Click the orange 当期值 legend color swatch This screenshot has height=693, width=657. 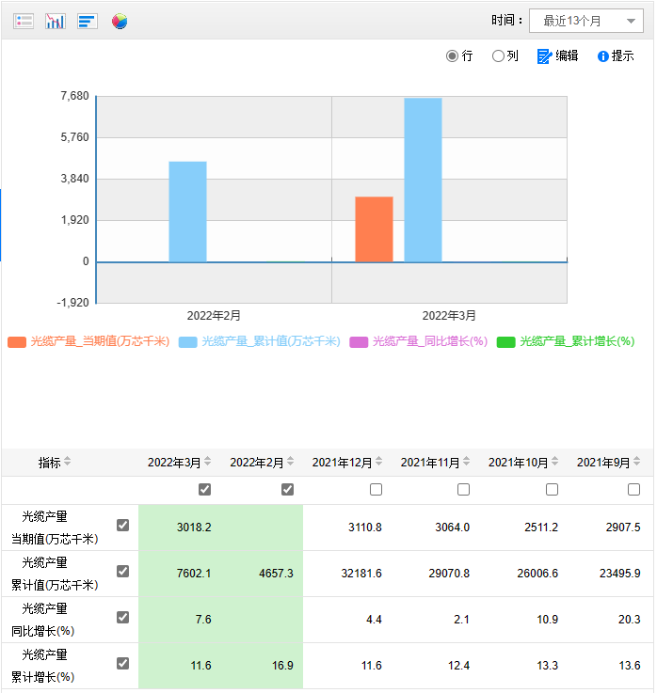[x=17, y=341]
